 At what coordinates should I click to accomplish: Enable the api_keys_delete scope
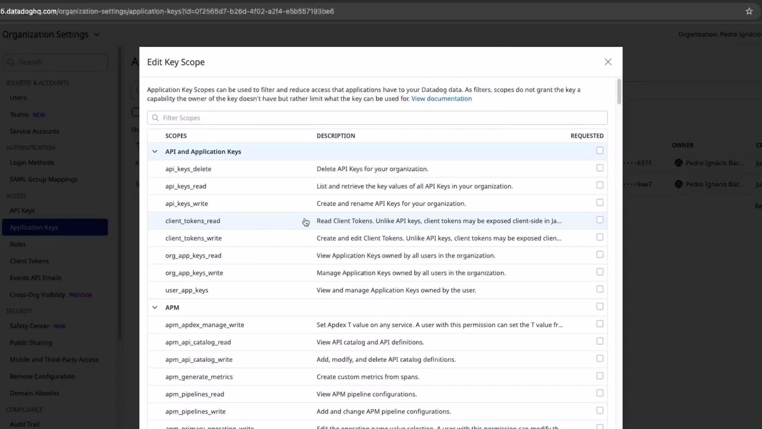[x=600, y=168]
